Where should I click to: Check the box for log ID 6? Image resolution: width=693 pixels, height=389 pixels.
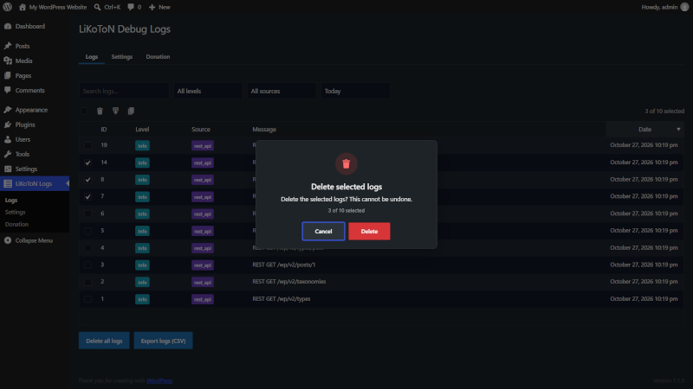[88, 214]
